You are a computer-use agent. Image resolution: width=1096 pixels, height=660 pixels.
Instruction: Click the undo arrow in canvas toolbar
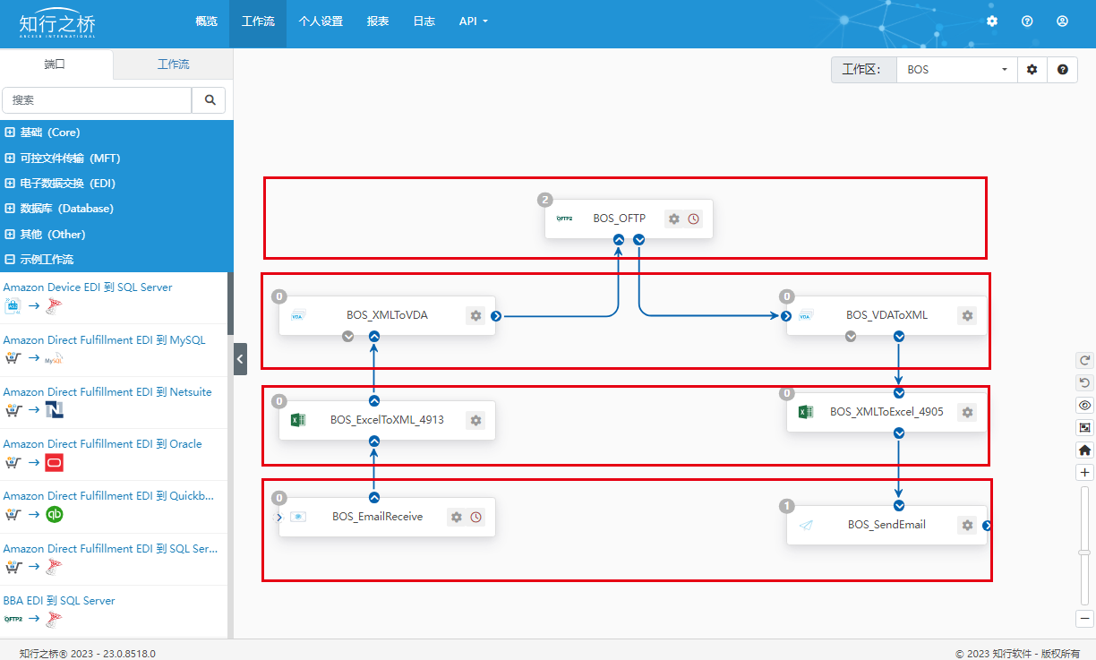click(1085, 382)
